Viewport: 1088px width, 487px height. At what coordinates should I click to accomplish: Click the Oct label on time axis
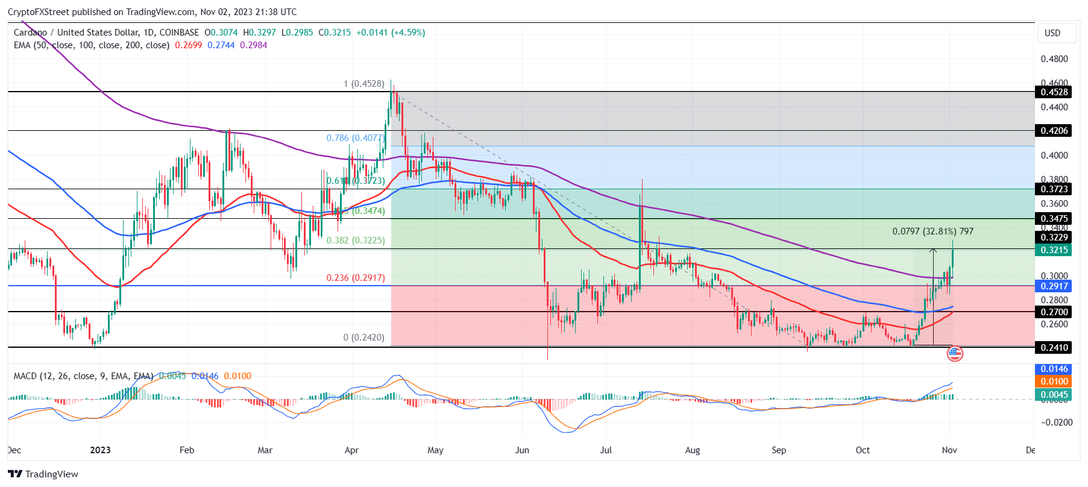(x=863, y=450)
